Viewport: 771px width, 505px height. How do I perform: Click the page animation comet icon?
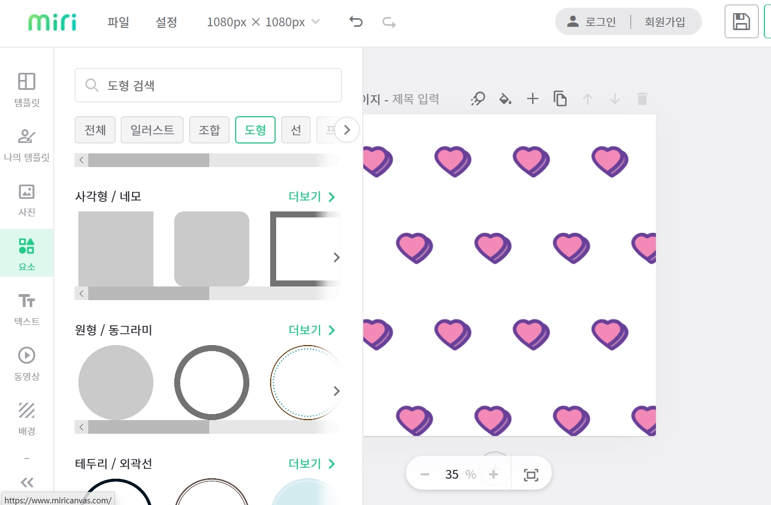point(478,99)
